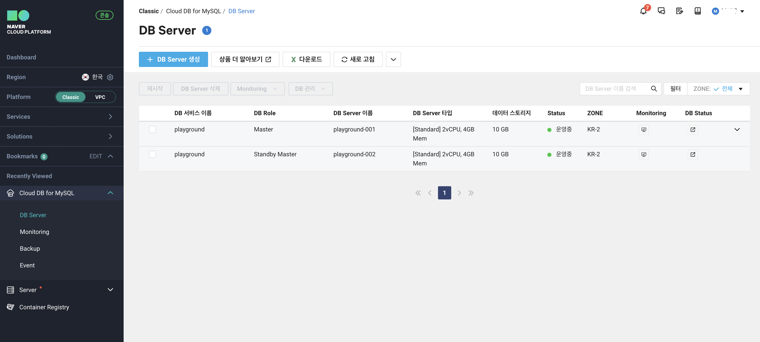Screen dimensions: 760x342
Task: Click the Recently Viewed heading
Action: pyautogui.click(x=29, y=176)
